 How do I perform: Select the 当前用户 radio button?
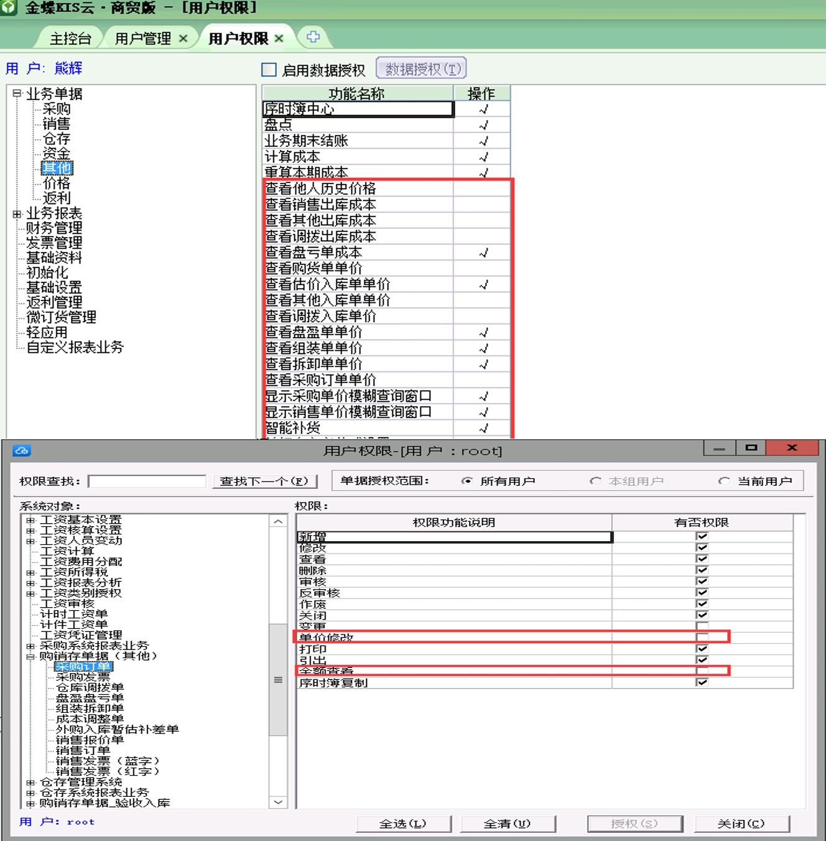point(723,481)
